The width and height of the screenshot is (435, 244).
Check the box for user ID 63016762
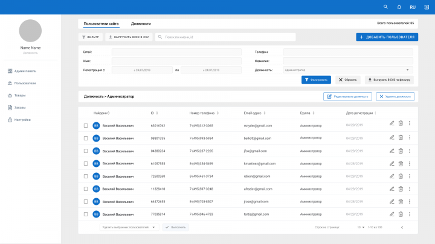86,125
